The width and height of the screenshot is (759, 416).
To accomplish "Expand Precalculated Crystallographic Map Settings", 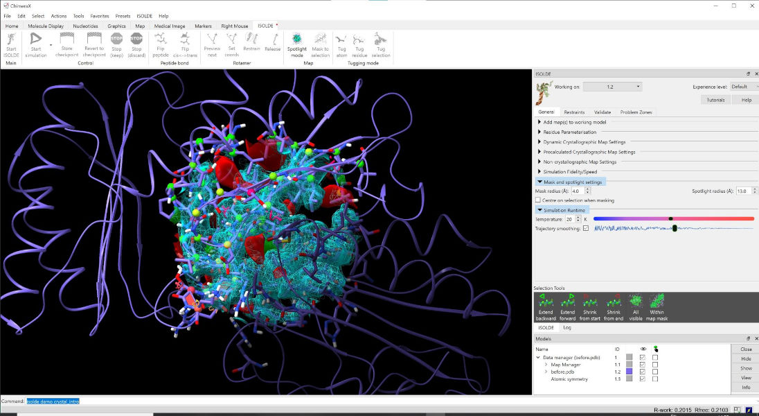I will click(589, 152).
